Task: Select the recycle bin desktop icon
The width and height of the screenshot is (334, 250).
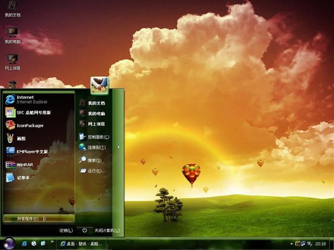Action: [13, 84]
